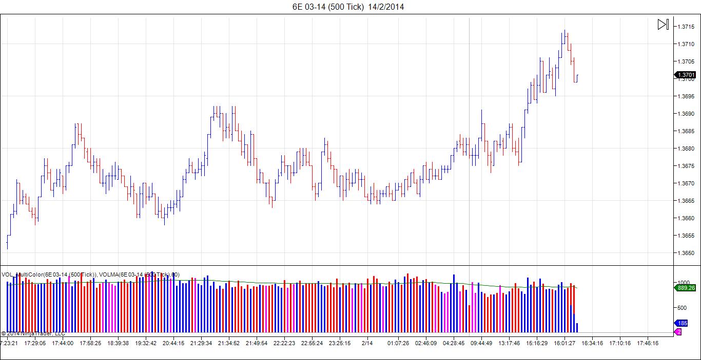Click the 22:22:23 time axis label
This screenshot has width=701, height=360.
click(x=284, y=343)
